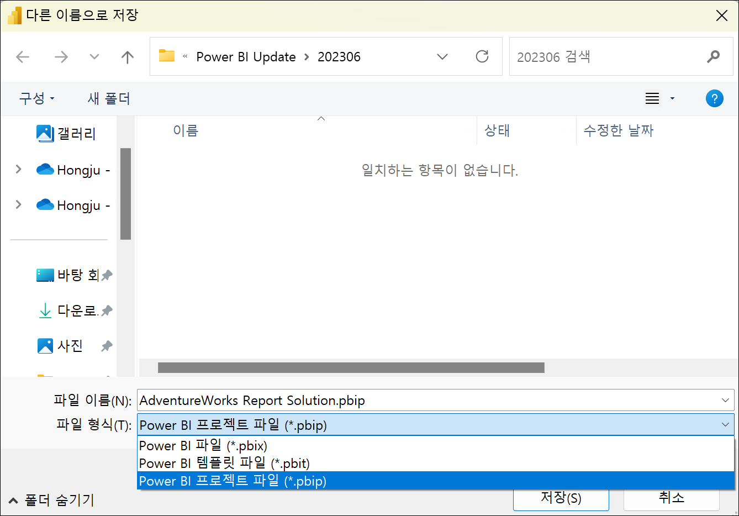739x516 pixels.
Task: Go back with the left arrow
Action: 23,57
